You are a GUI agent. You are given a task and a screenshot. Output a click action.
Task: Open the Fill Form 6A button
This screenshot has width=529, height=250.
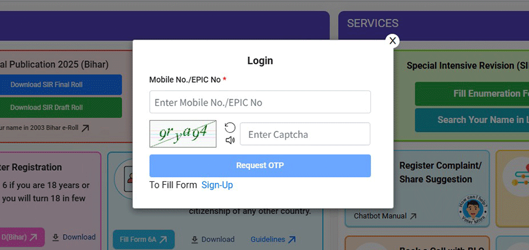(143, 239)
